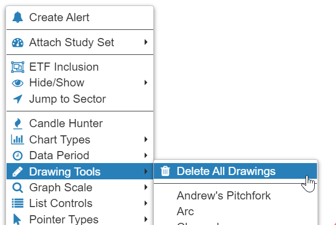Screen dimensions: 336x225
Task: Click the ETF Inclusion icon
Action: 18,67
